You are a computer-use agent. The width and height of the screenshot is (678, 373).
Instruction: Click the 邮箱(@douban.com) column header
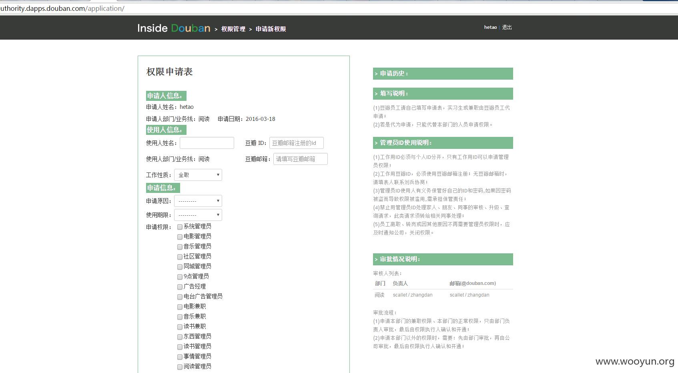click(473, 283)
